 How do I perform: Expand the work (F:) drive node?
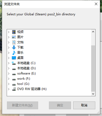(x=9, y=79)
